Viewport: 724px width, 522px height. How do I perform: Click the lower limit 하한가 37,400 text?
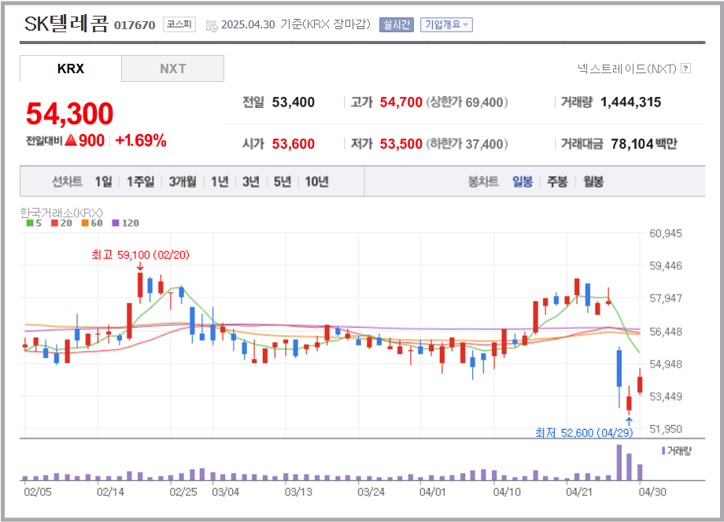tap(467, 144)
